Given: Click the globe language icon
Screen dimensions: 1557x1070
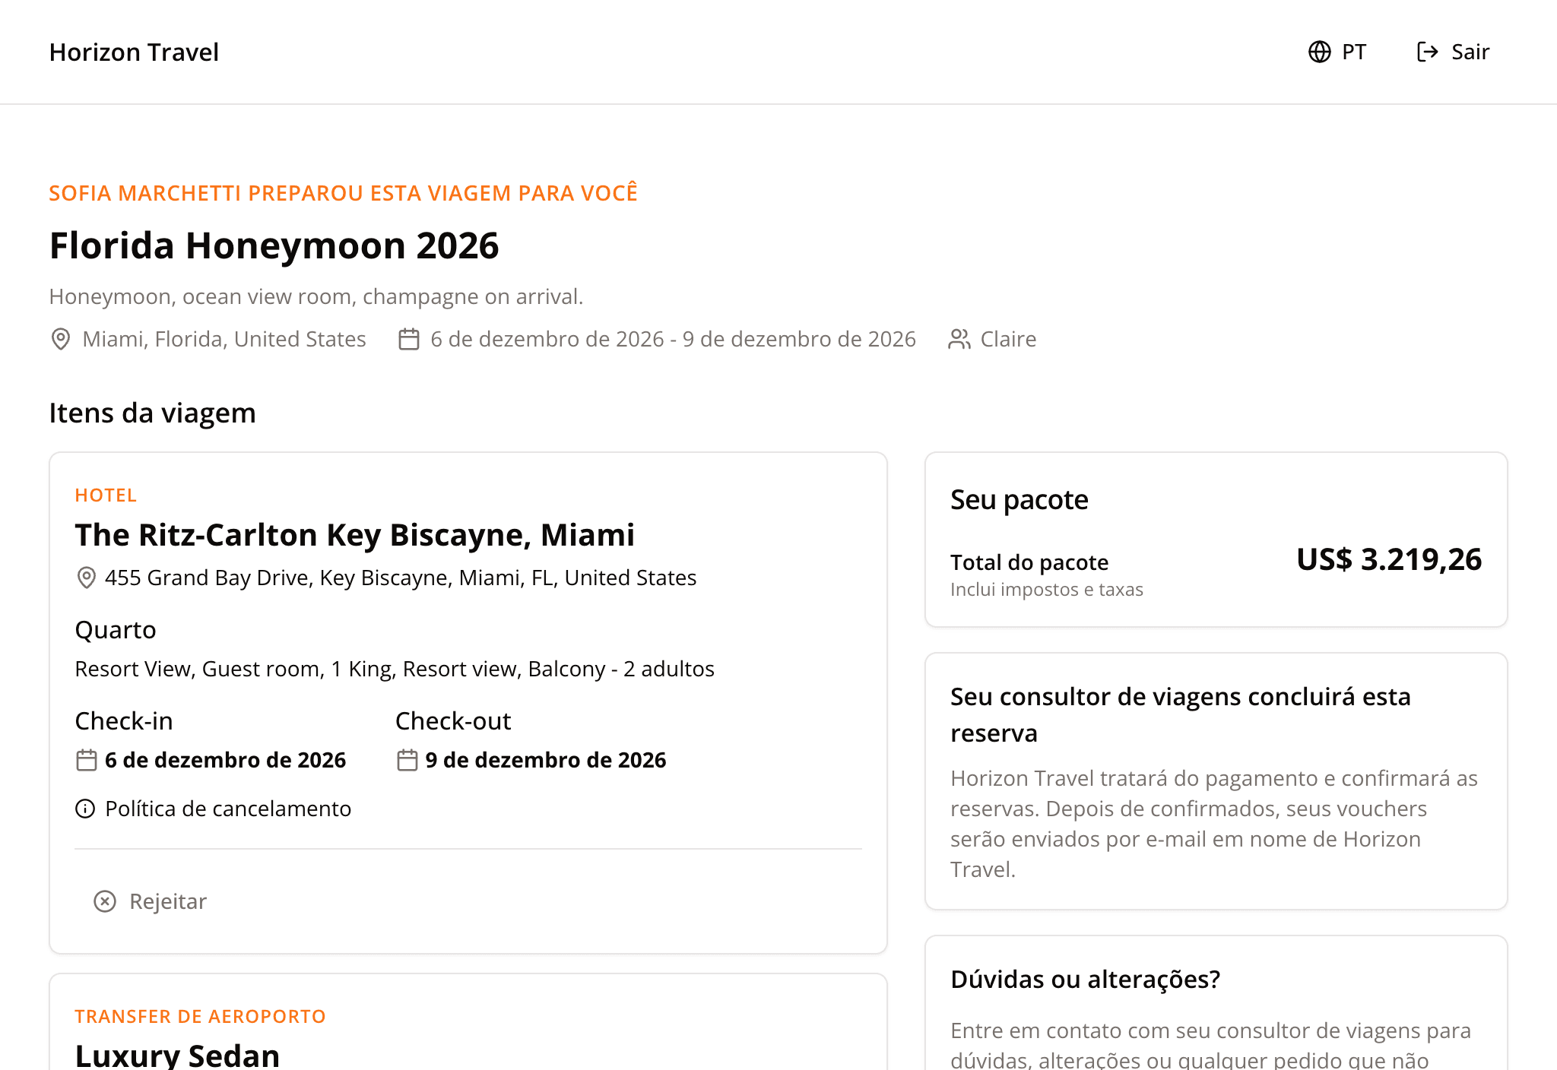Looking at the screenshot, I should point(1319,52).
